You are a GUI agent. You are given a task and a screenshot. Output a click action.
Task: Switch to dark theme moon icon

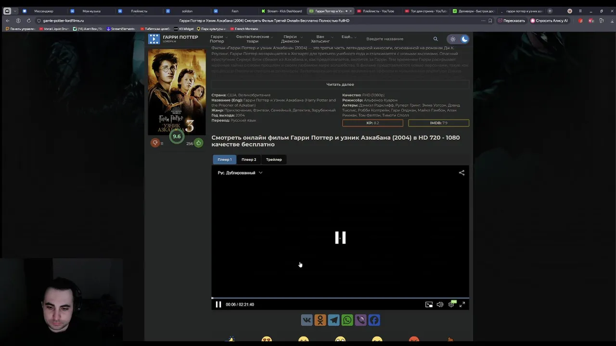click(464, 39)
